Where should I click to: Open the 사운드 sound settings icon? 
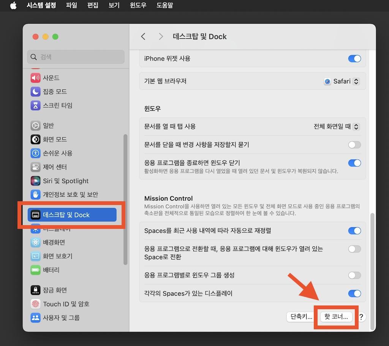pos(35,78)
